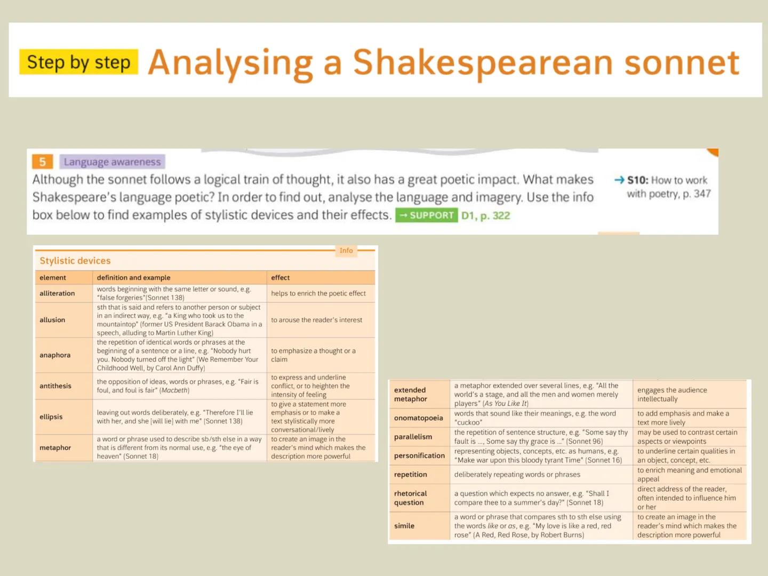Click 'to underline certain qualities in an object'
This screenshot has height=576, width=768.
(x=686, y=455)
